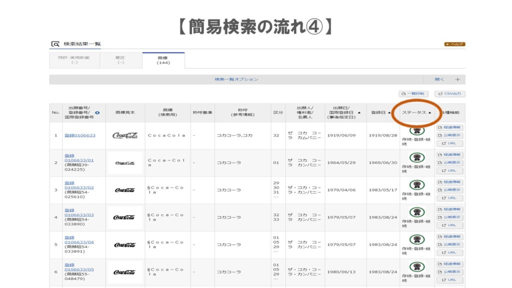The image size is (512, 288).
Task: Click the sort icon beside 出願番号 header
Action: tap(97, 112)
